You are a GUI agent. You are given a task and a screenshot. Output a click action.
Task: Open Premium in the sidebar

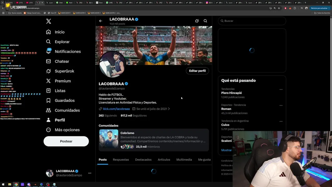[x=58, y=81]
